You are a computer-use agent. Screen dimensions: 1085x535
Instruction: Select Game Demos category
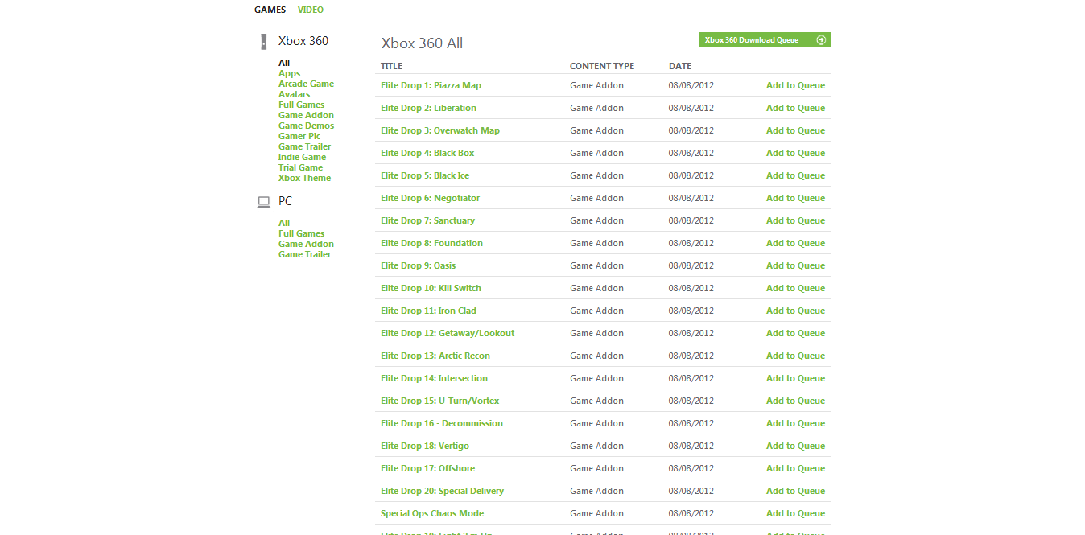pyautogui.click(x=306, y=126)
